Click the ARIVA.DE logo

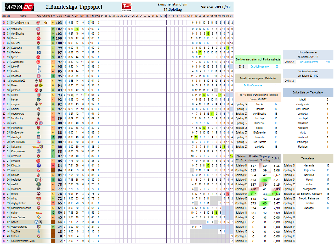[19, 7]
